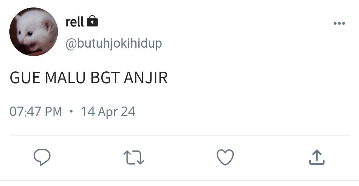This screenshot has height=186, width=359.
Task: Click the padlock icon next to rell
Action: pyautogui.click(x=92, y=21)
